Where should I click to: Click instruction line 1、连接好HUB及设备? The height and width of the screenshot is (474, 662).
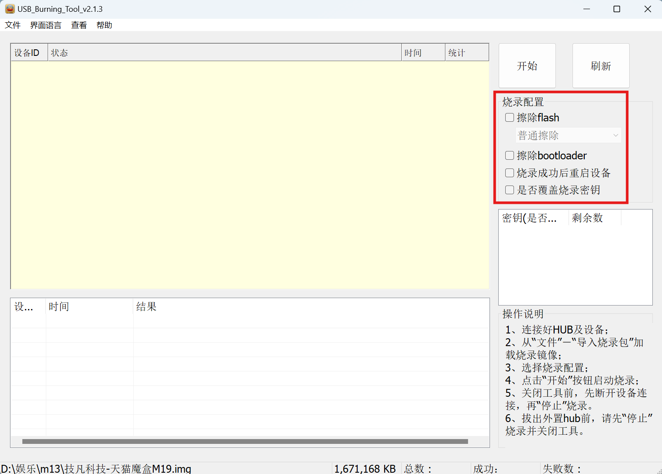pyautogui.click(x=557, y=330)
